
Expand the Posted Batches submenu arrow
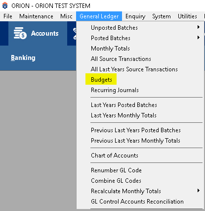[x=199, y=38]
